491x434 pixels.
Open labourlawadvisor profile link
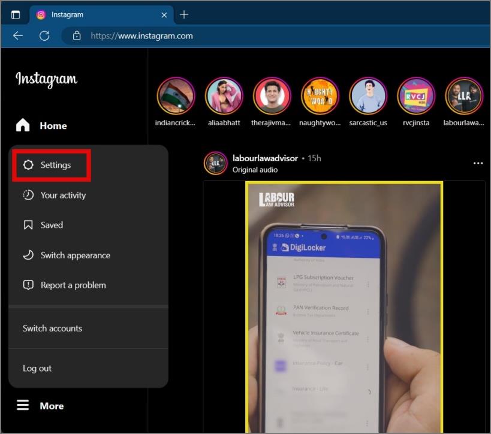(265, 158)
